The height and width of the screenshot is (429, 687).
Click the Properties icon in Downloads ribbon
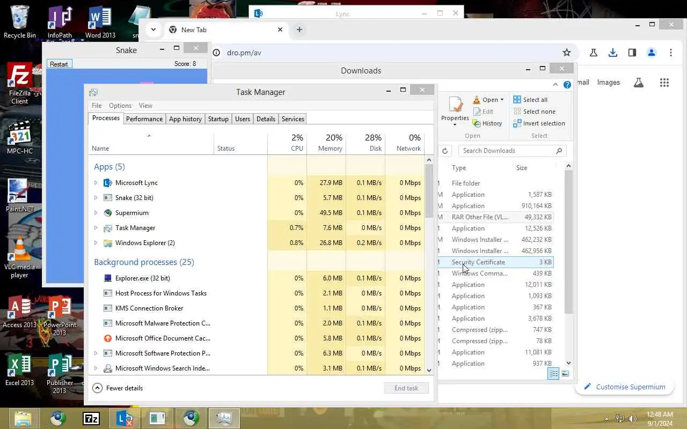click(455, 110)
